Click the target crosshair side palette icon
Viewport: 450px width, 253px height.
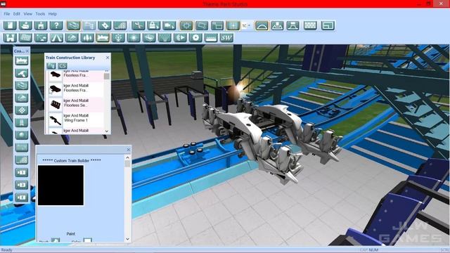coord(22,110)
